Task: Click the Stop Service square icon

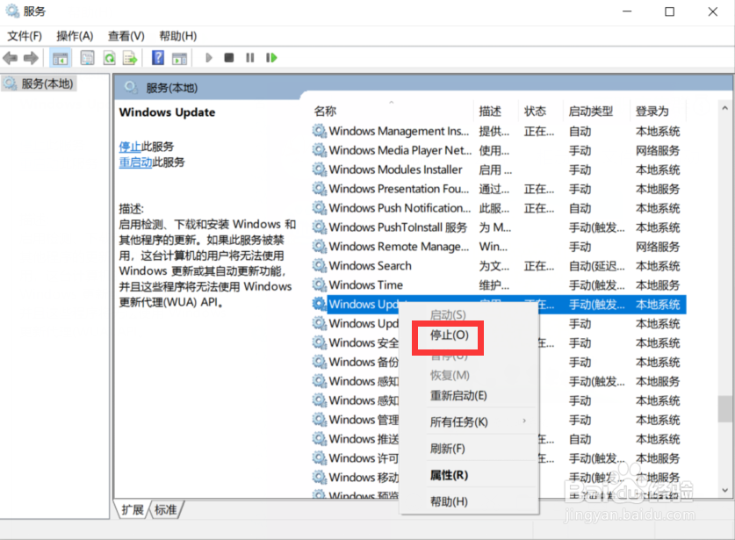Action: point(228,58)
